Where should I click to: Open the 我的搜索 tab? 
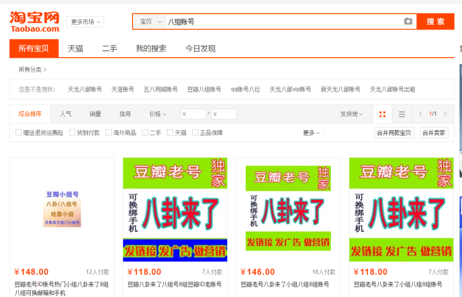pos(151,49)
